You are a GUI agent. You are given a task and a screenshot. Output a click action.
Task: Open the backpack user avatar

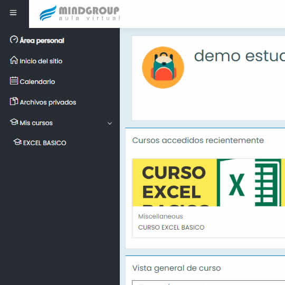coord(163,68)
